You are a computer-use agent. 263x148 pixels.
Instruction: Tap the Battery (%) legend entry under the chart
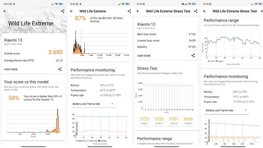pyautogui.click(x=81, y=141)
